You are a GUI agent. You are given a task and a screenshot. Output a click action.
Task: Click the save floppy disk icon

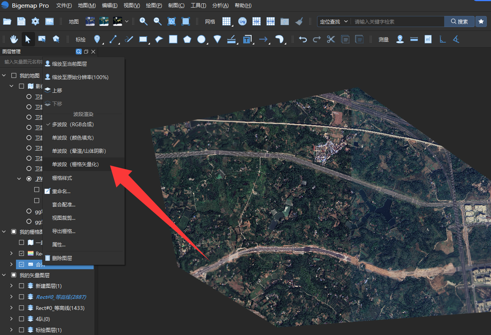[x=21, y=21]
